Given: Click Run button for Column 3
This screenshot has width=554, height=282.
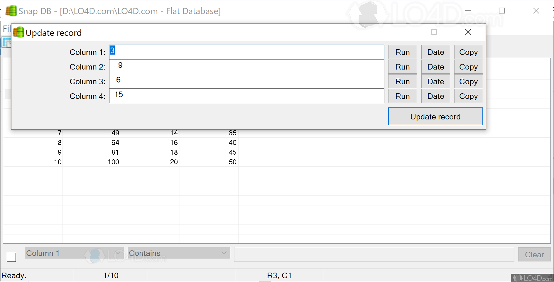Looking at the screenshot, I should pos(402,82).
